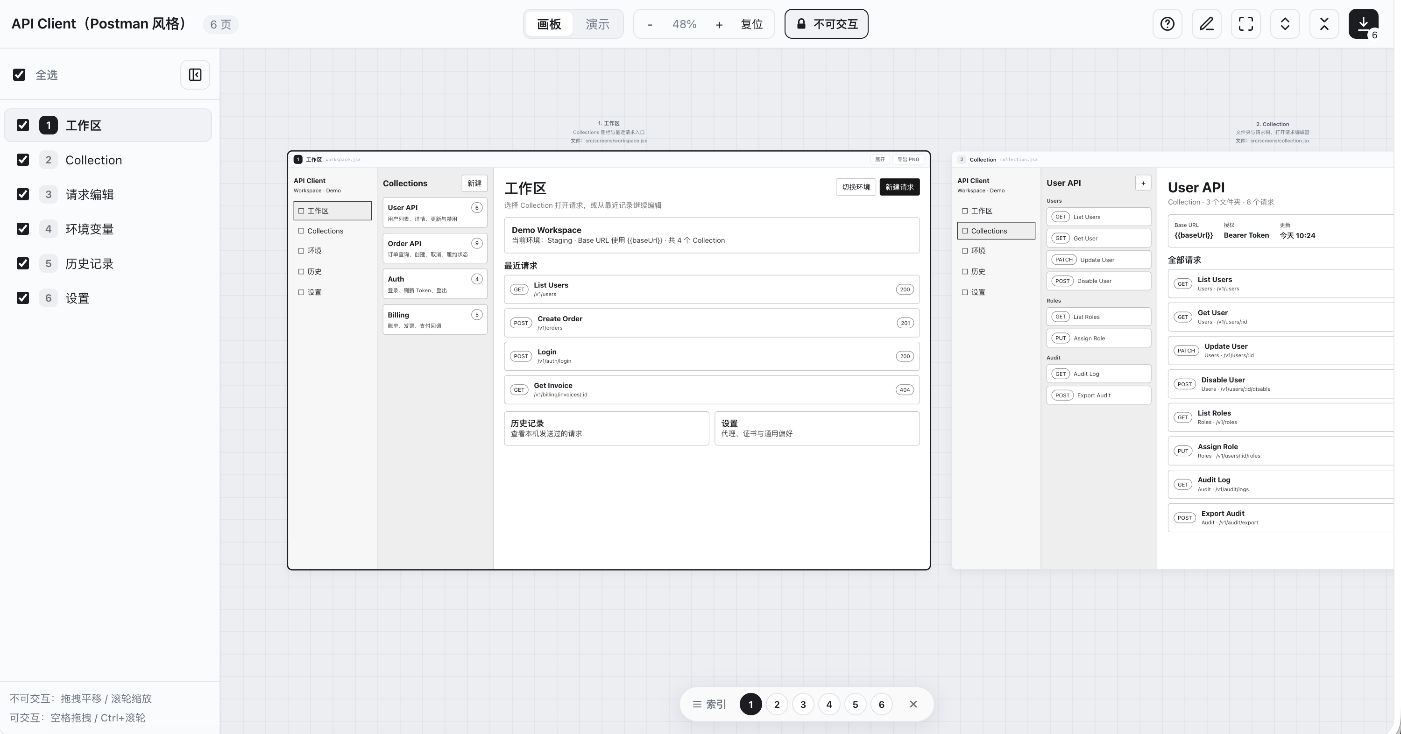1401x734 pixels.
Task: Select 工作区 in Collection frame nav
Action: click(x=996, y=211)
